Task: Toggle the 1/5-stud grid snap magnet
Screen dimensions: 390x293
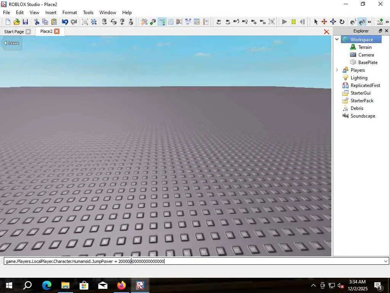Action: (x=362, y=22)
